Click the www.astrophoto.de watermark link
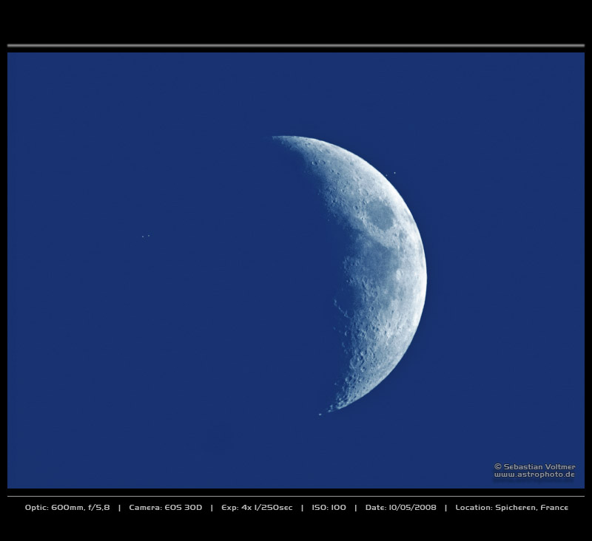 [x=534, y=474]
